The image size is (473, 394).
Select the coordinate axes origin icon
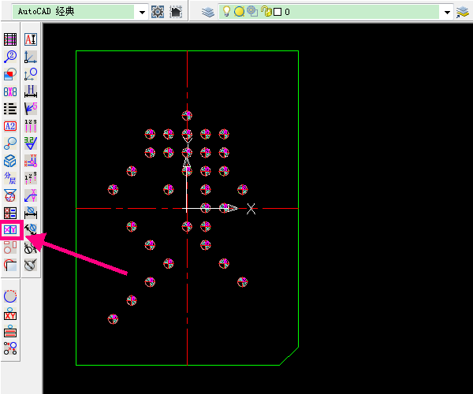[x=31, y=57]
